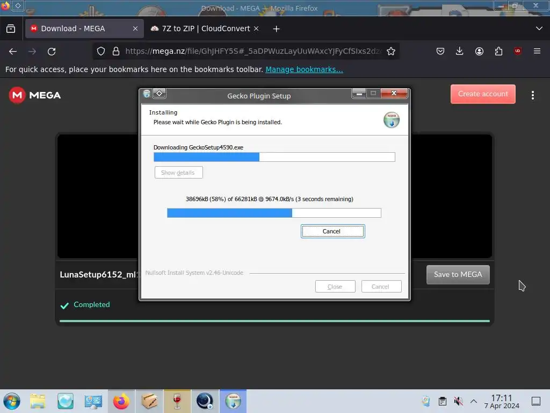Switch to the Download - MEGA tab
This screenshot has width=550, height=413.
pyautogui.click(x=84, y=29)
